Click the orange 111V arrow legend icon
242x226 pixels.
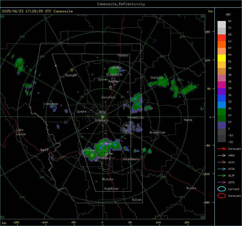click(x=222, y=162)
